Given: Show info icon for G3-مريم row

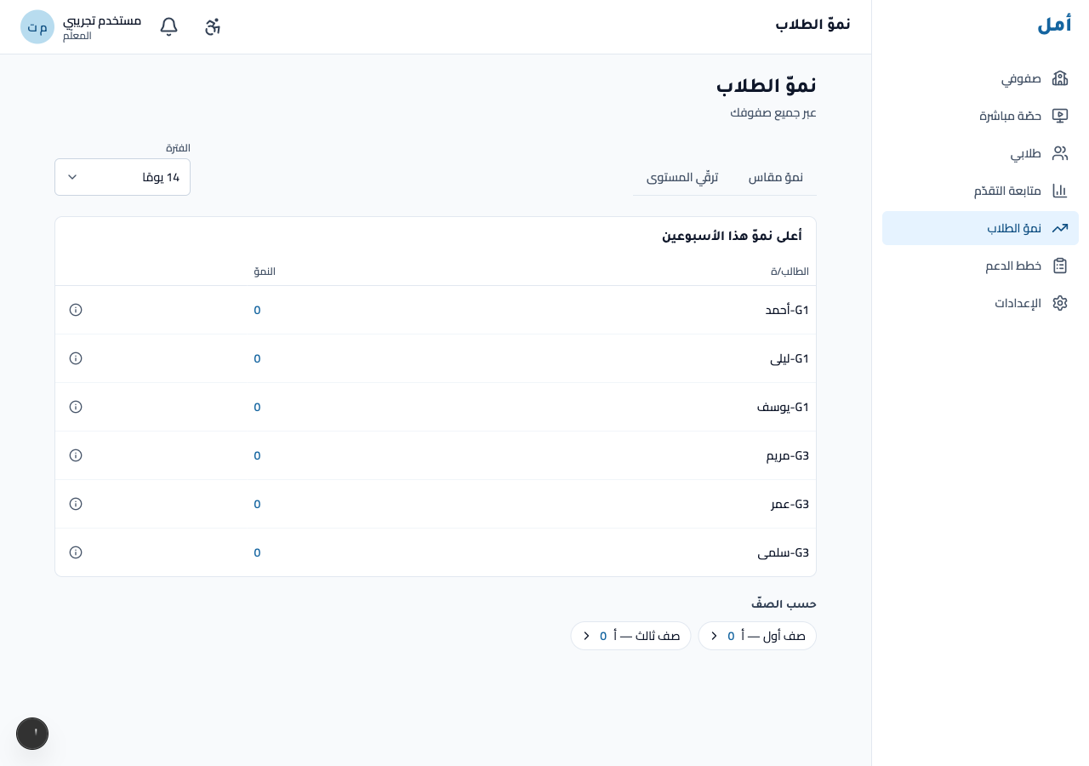Looking at the screenshot, I should tap(76, 455).
